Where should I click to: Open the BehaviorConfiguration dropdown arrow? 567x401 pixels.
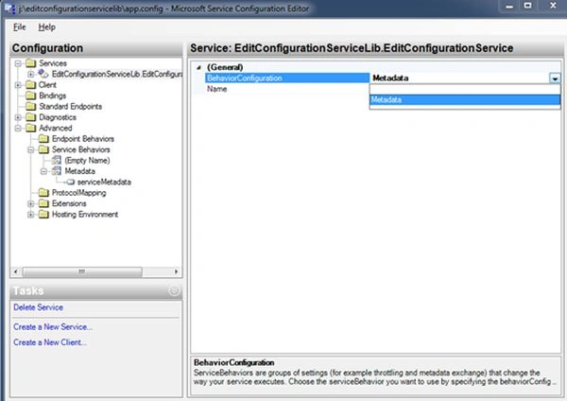point(555,78)
